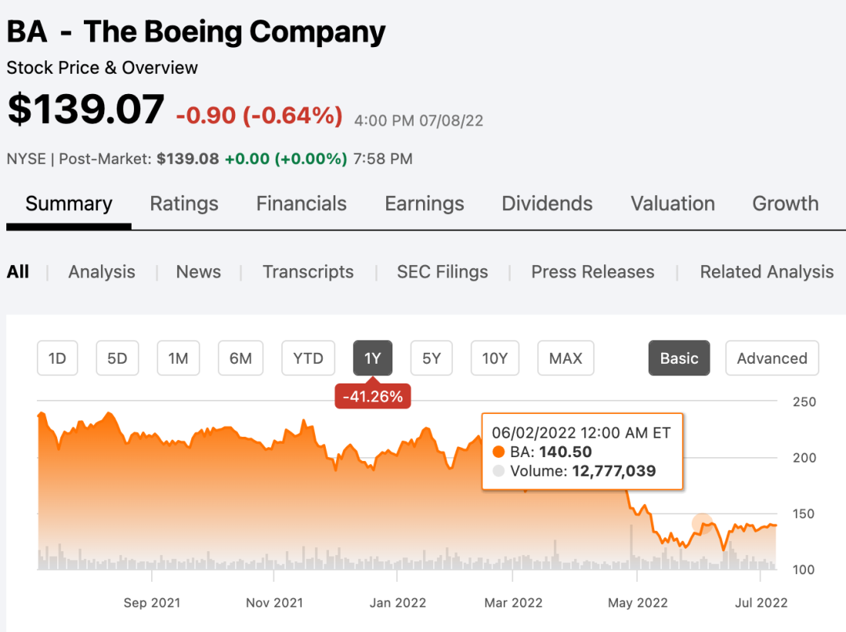Image resolution: width=846 pixels, height=632 pixels.
Task: Click the $139.07 stock price
Action: coord(85,109)
